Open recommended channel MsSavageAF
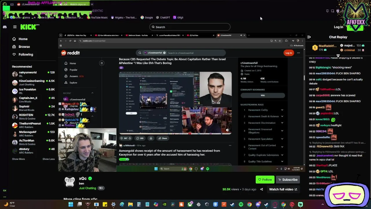The height and width of the screenshot is (209, 371). pos(33,134)
